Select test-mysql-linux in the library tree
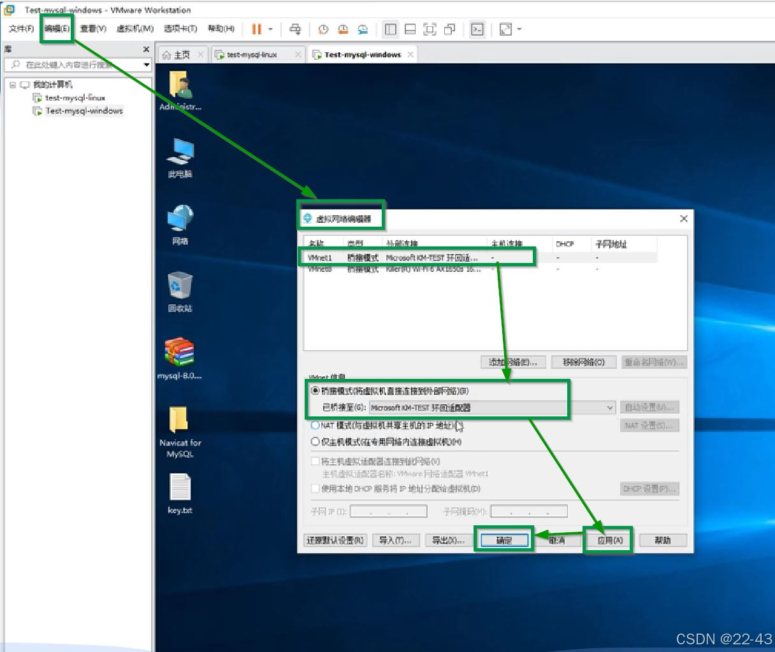Viewport: 775px width, 652px height. coord(75,98)
